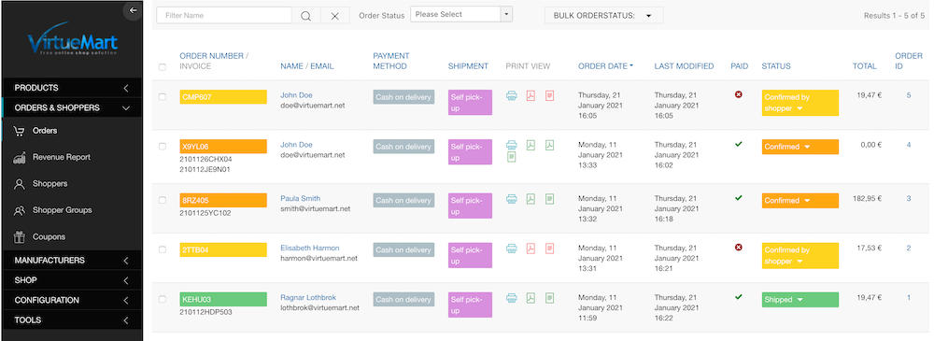934x341 pixels.
Task: Click the magnifier search icon beside Filter Name
Action: click(306, 16)
